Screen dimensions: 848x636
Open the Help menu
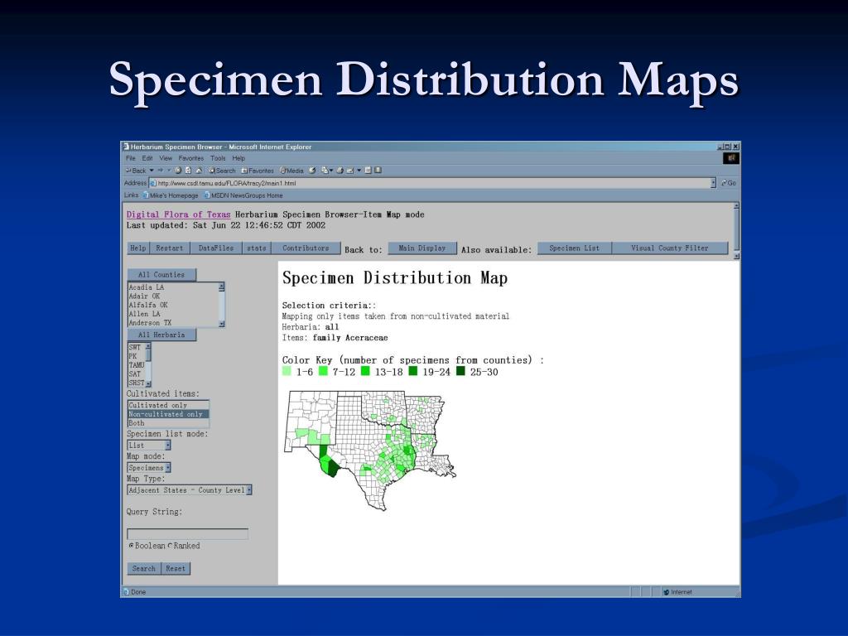point(238,158)
